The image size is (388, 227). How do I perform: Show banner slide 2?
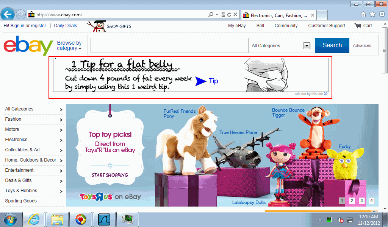point(352,201)
